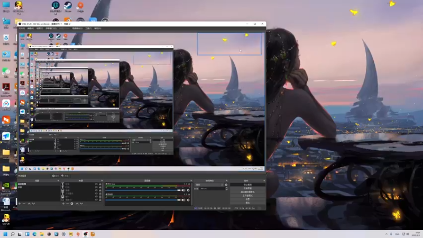Open source properties via Sources panel gear
423x238 pixels.
pyautogui.click(x=72, y=204)
